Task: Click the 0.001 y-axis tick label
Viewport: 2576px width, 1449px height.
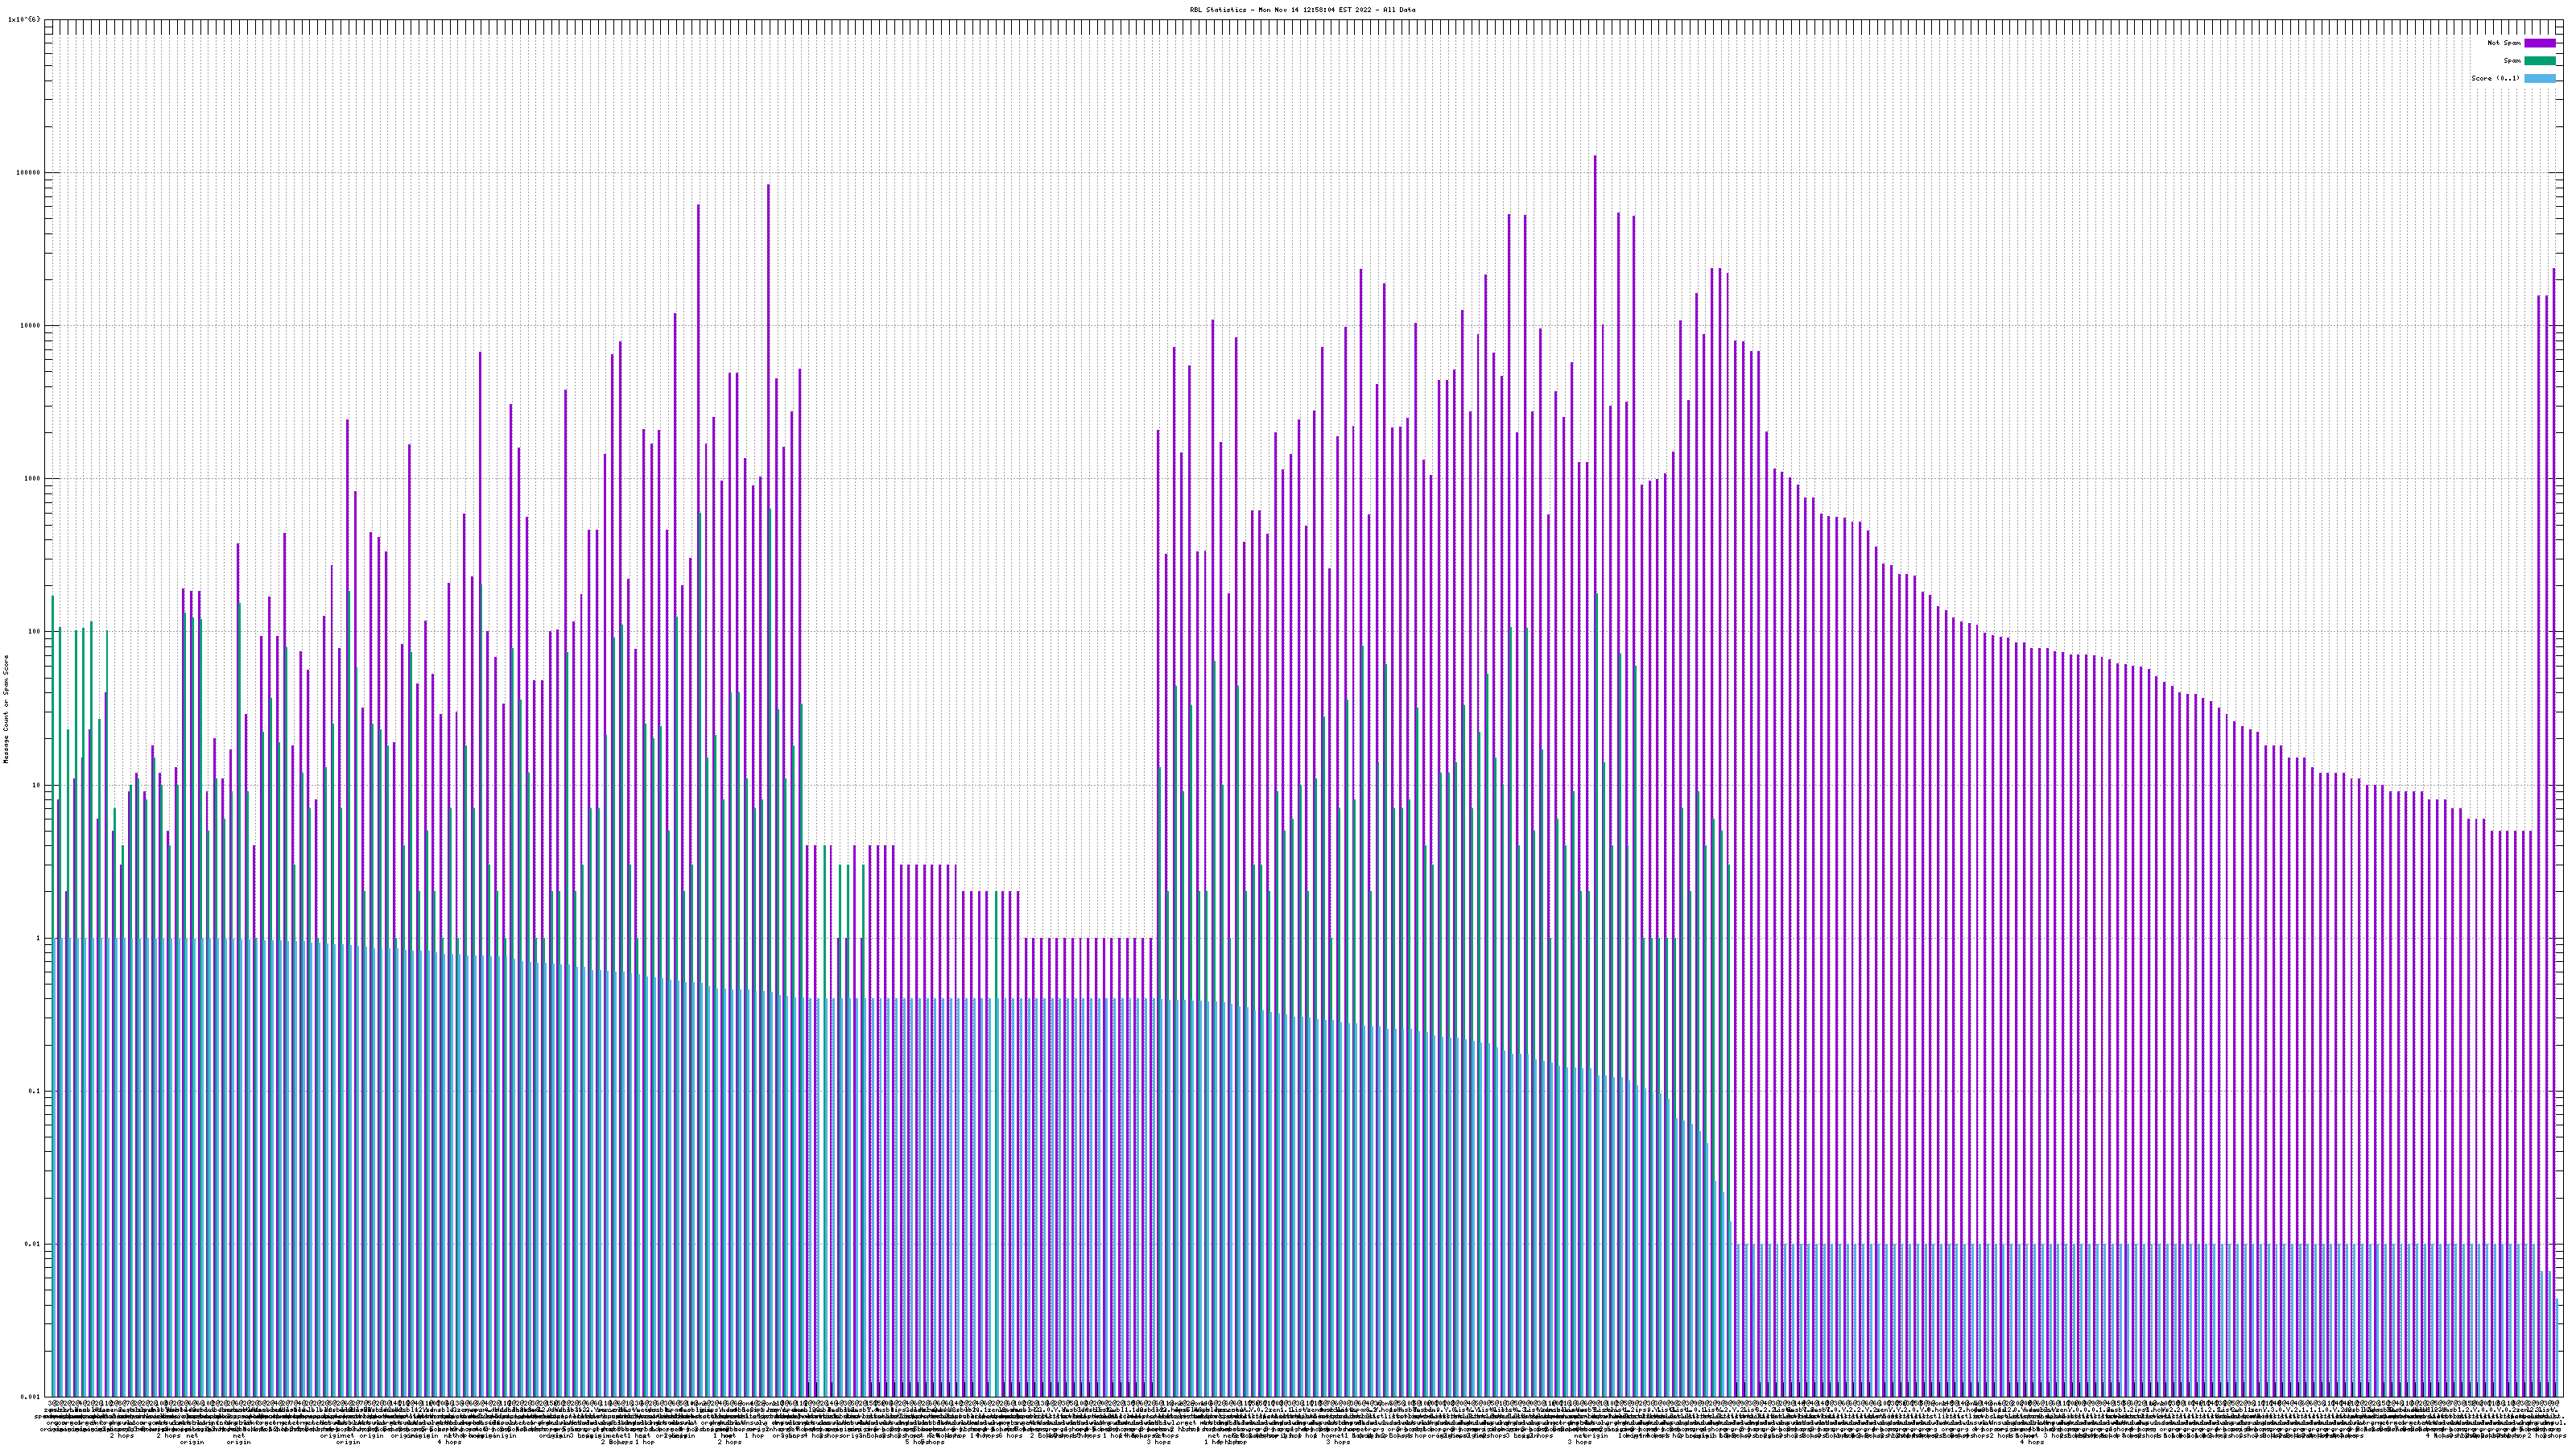Action: (x=31, y=1397)
